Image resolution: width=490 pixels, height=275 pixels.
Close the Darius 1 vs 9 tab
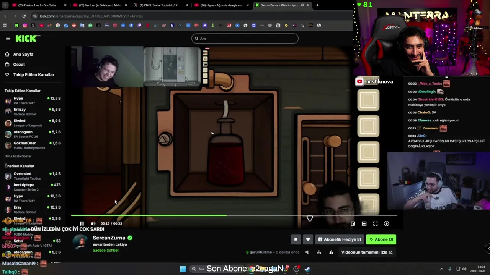point(65,5)
